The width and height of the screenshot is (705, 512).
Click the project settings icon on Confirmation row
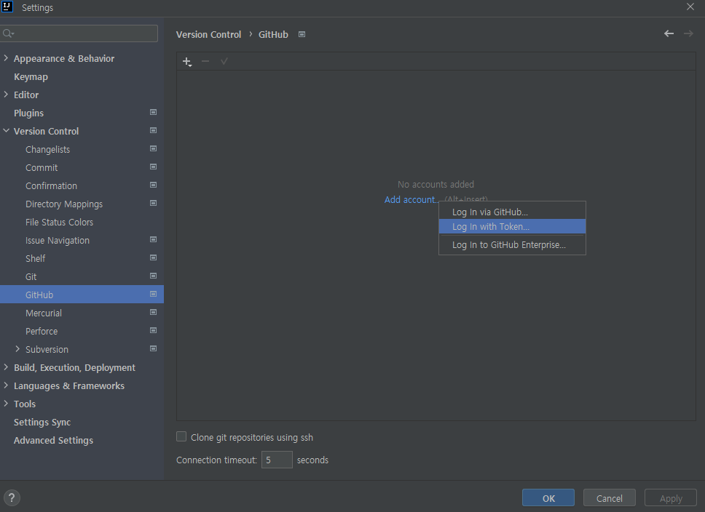point(154,185)
